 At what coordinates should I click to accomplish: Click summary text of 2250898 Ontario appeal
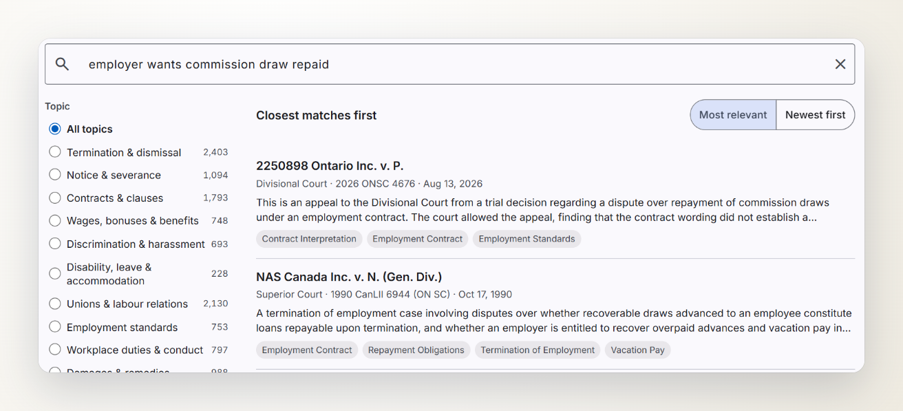pos(542,210)
